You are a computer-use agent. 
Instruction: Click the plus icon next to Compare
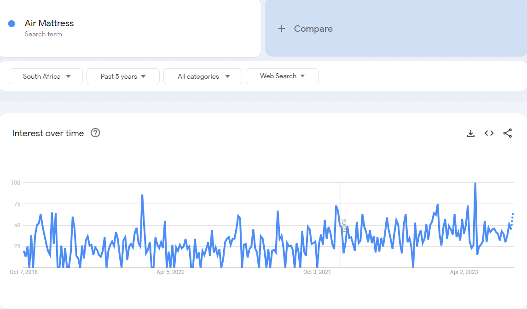tap(282, 29)
